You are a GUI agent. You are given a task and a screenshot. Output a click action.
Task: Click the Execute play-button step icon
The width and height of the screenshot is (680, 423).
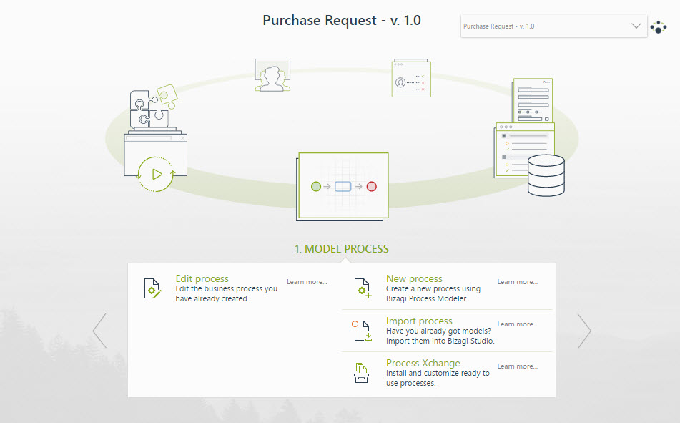point(156,174)
